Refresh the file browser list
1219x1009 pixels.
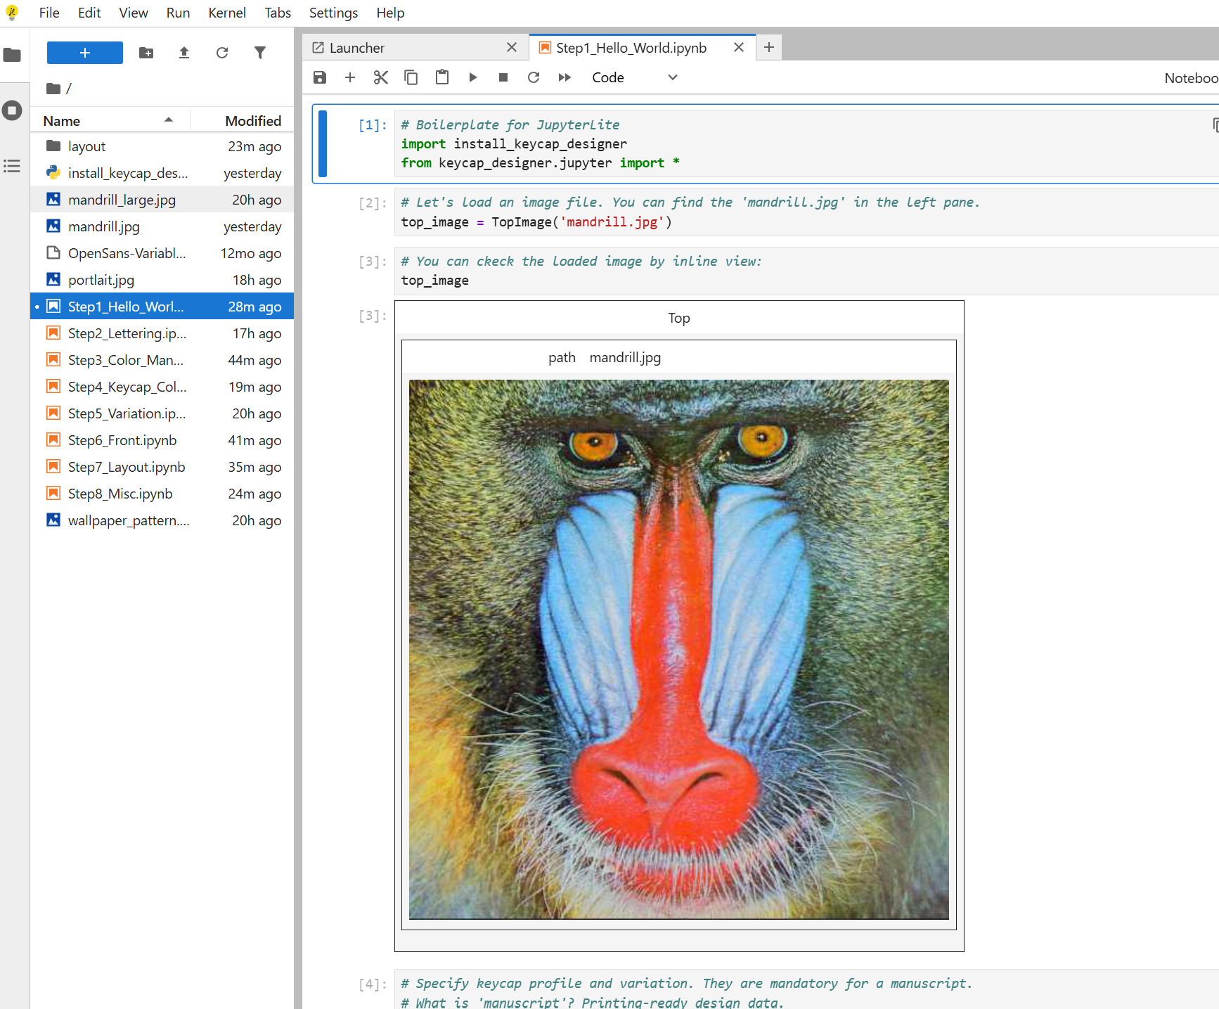coord(222,53)
